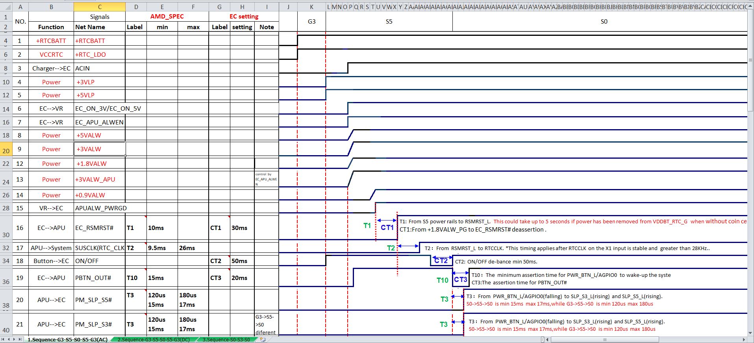Click the tab bar split handle beside scrollbar

(543, 339)
